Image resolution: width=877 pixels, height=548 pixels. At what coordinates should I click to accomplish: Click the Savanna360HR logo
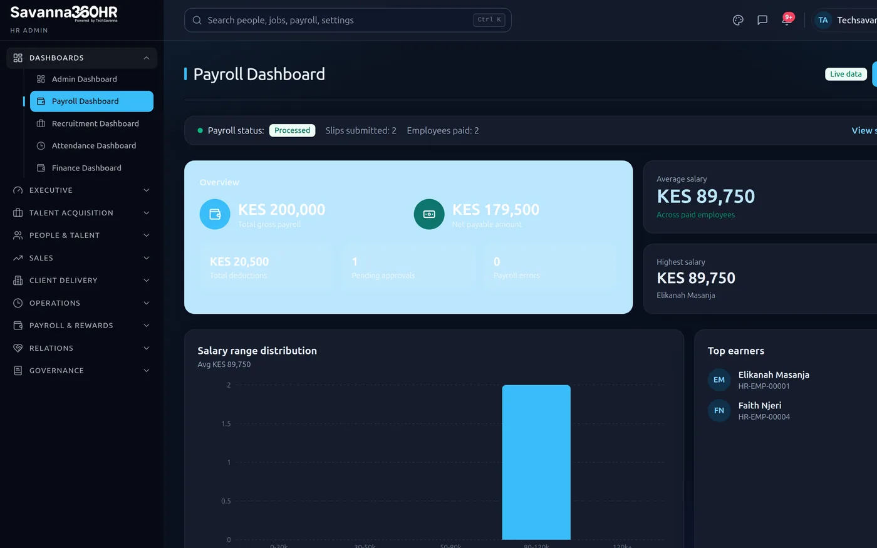(x=64, y=13)
